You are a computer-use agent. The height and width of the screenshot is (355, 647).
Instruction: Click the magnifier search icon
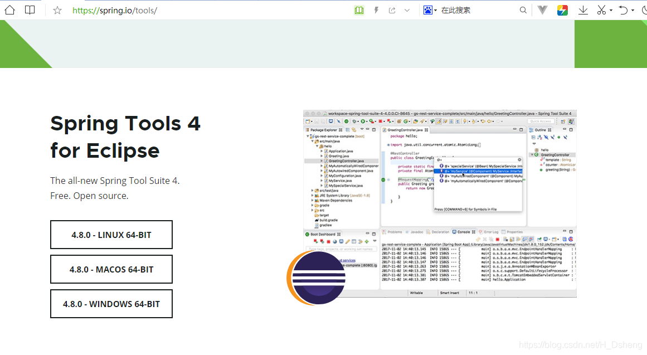pos(523,11)
